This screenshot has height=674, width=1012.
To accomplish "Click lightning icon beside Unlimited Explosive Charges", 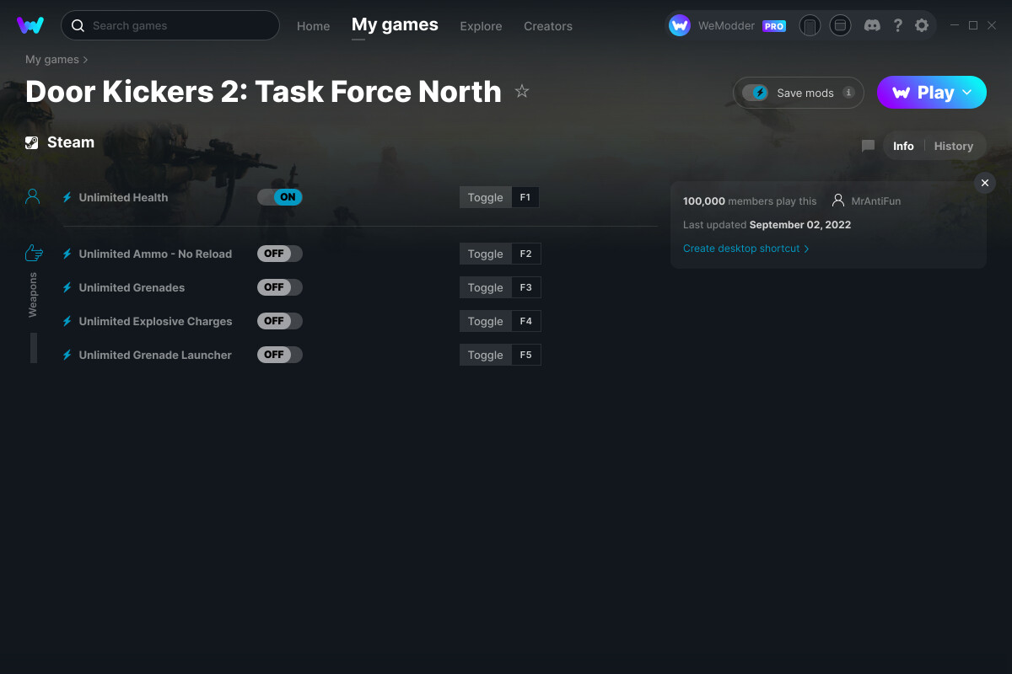I will point(67,321).
